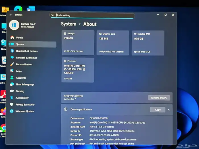Open Network & internet settings
199x149 pixels.
point(26,58)
